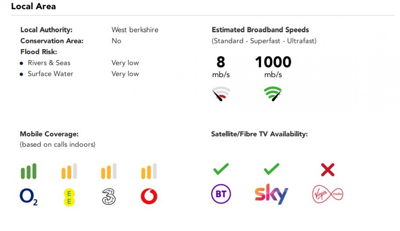This screenshot has height=231, width=400.
Task: Click the Local Area heading
Action: 33,6
